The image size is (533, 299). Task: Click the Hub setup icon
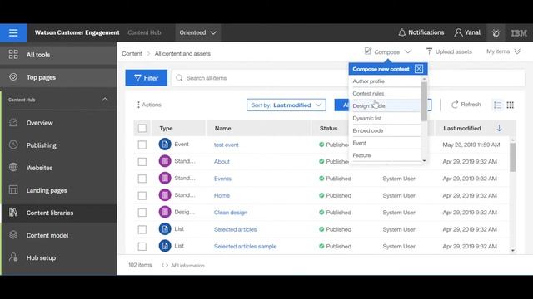(13, 257)
